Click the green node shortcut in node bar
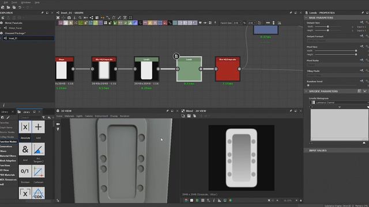369x207 pixels. pos(81,23)
